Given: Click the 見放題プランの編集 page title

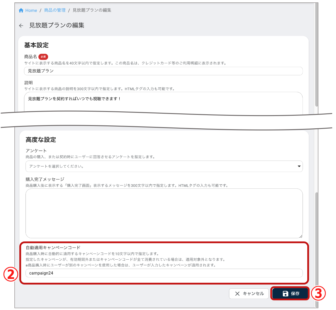Looking at the screenshot, I should point(57,25).
